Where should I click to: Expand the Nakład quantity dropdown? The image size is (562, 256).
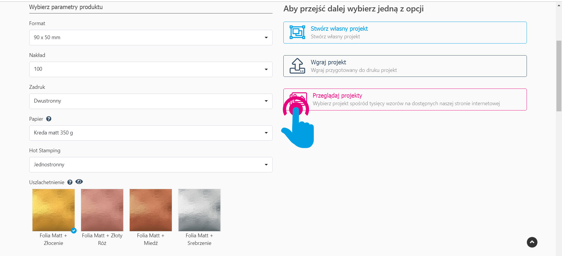pyautogui.click(x=151, y=69)
